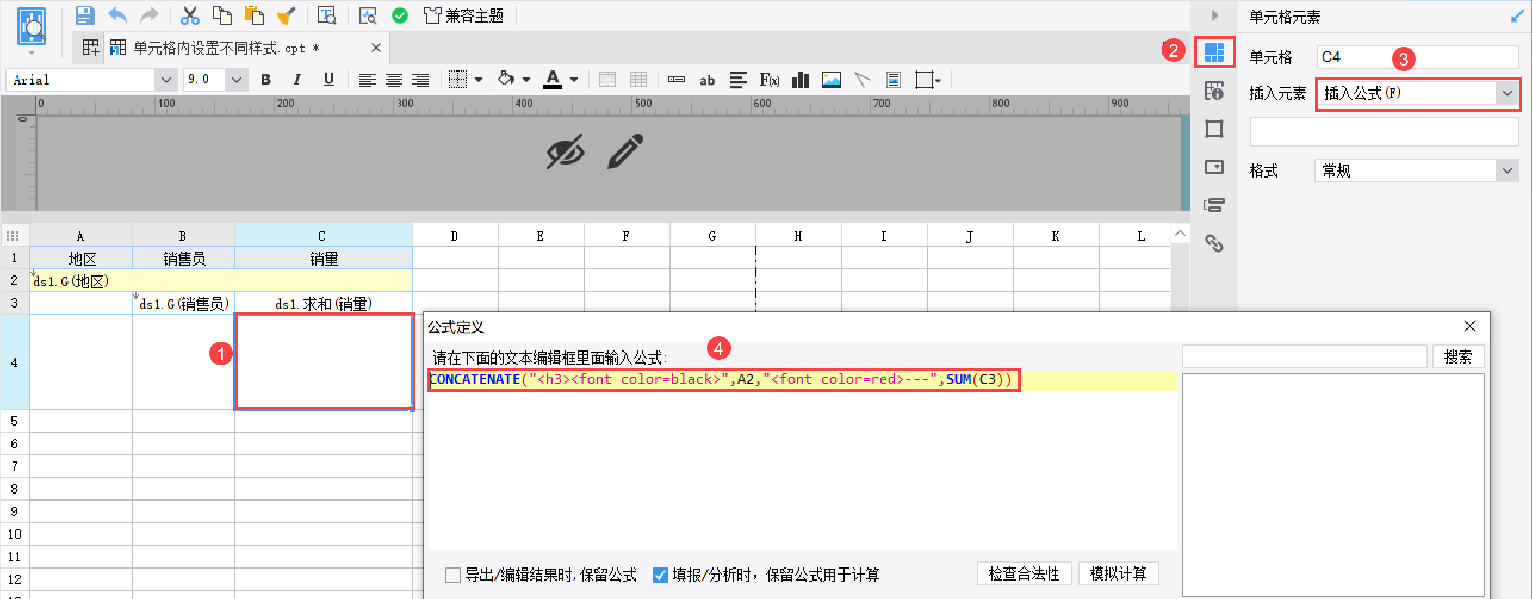Screen dimensions: 1532x599
Task: Close the 单元格内设置不同样式.cpt tab
Action: pyautogui.click(x=376, y=48)
